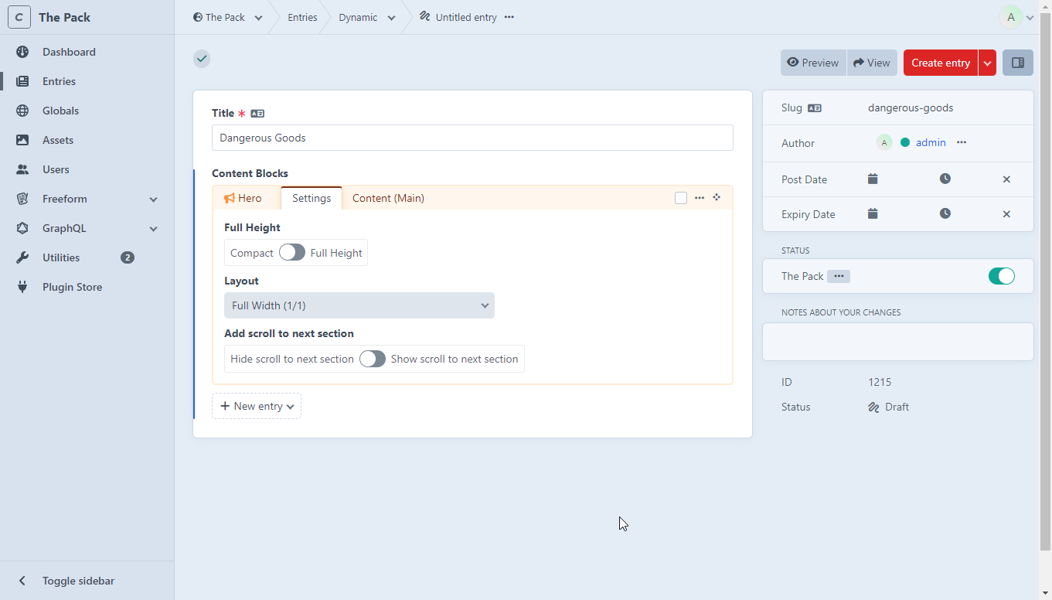Click the Expiry Date clock icon
This screenshot has width=1052, height=600.
pos(945,214)
